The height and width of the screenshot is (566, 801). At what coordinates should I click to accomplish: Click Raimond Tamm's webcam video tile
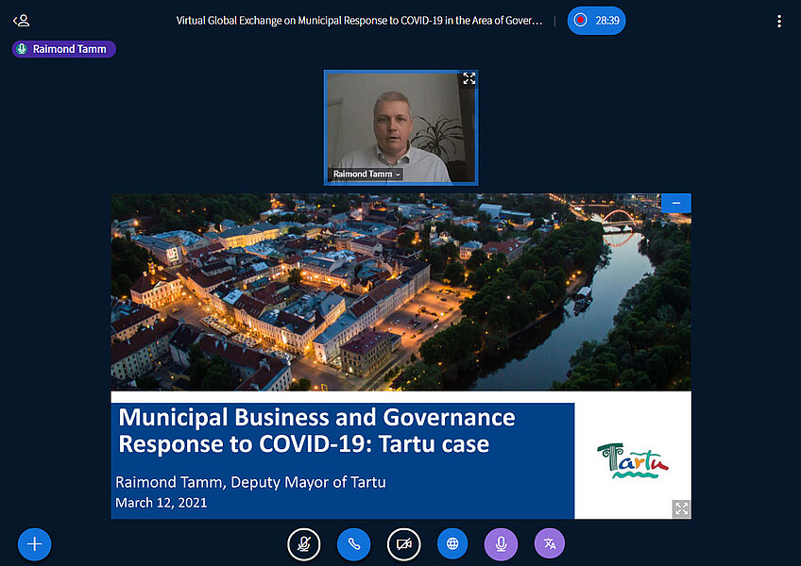point(401,127)
